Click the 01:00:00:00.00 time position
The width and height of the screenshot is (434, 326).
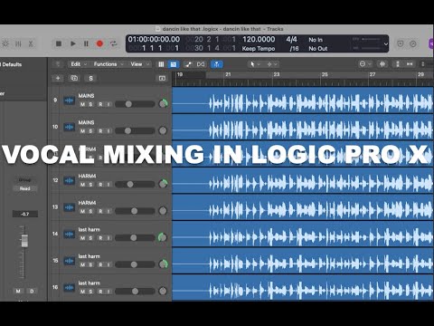point(154,39)
